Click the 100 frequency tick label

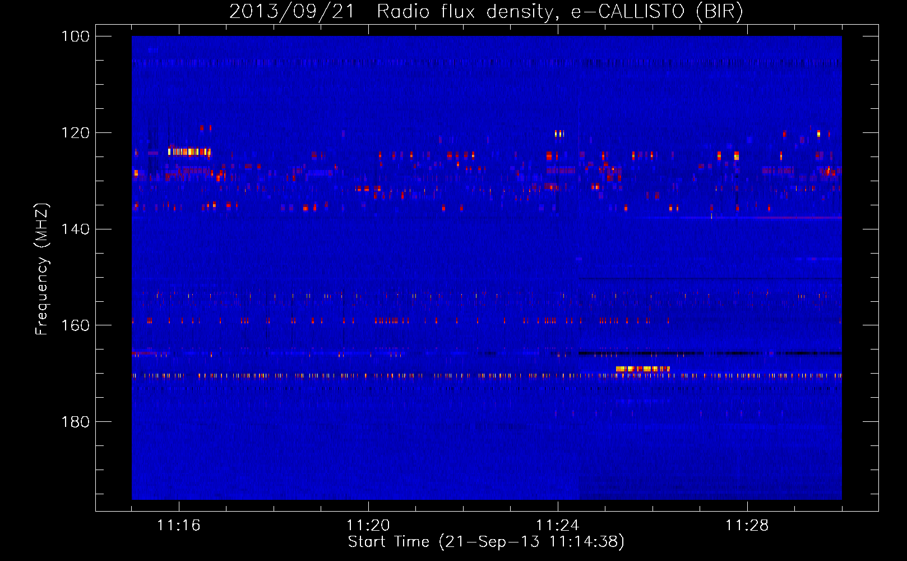(x=75, y=36)
